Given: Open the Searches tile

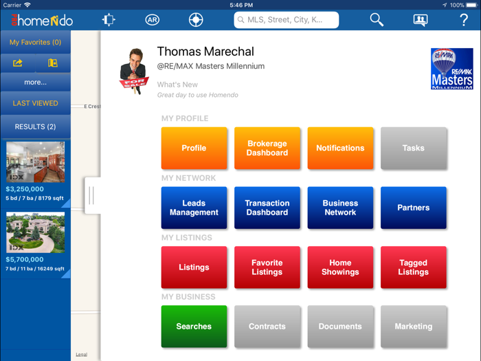Looking at the screenshot, I should 194,327.
